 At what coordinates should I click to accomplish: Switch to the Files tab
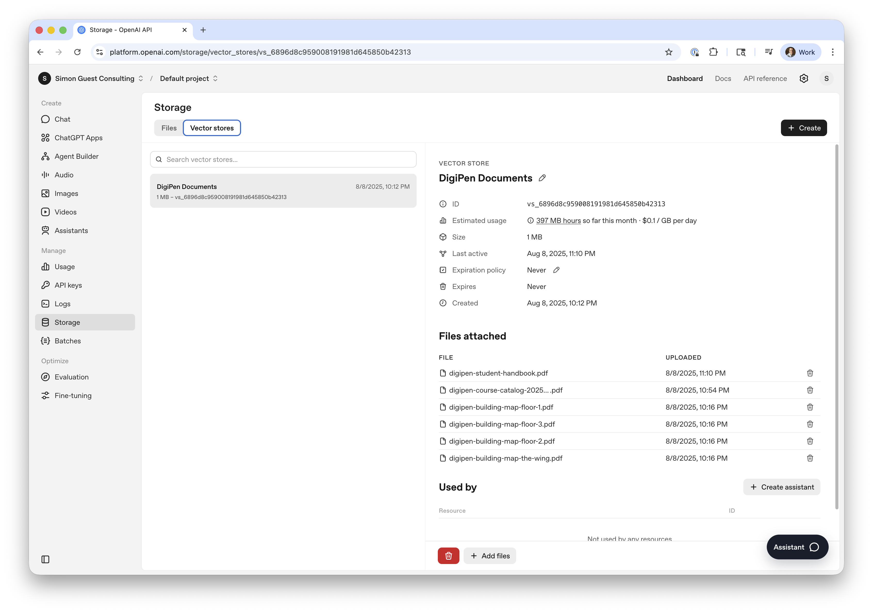(169, 128)
